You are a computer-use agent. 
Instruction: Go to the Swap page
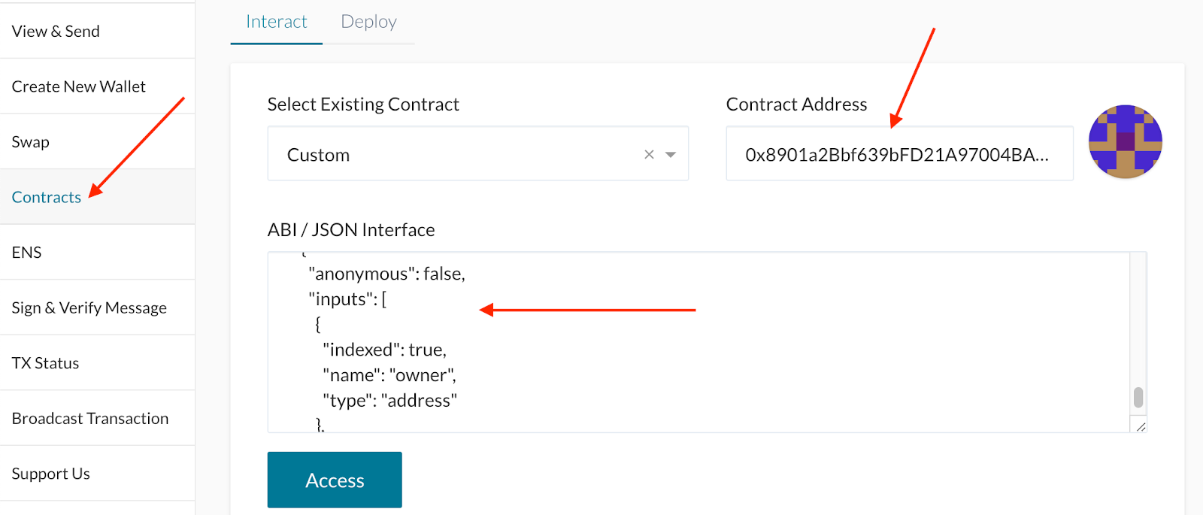(x=31, y=142)
